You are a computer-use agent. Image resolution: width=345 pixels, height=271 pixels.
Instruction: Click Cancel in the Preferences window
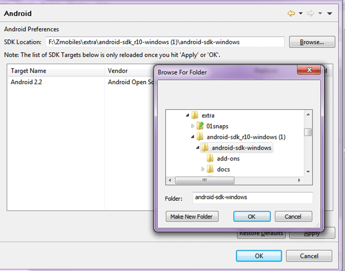pos(309,256)
